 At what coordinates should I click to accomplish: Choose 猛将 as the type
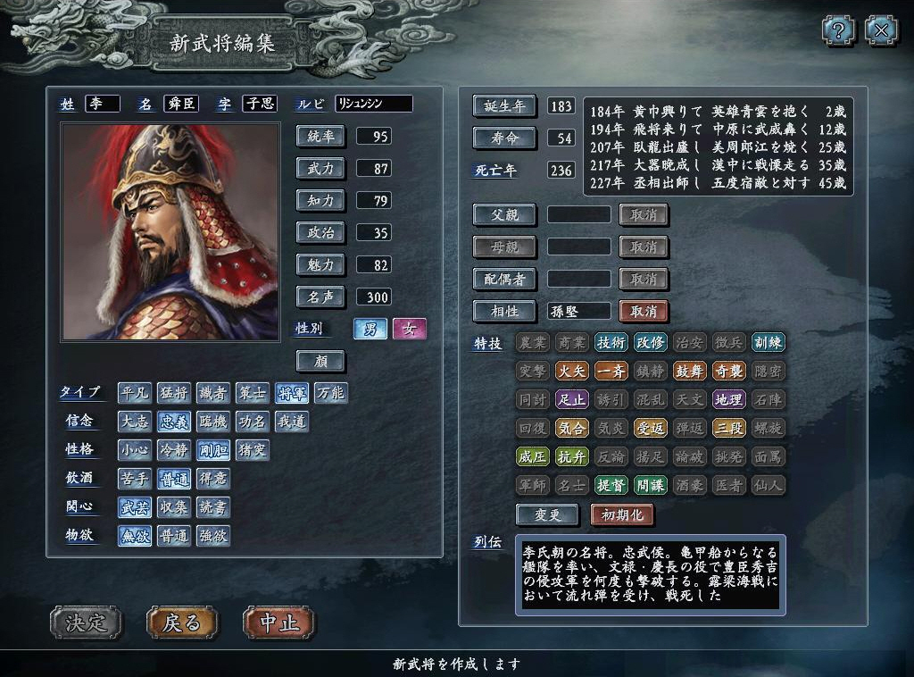174,393
